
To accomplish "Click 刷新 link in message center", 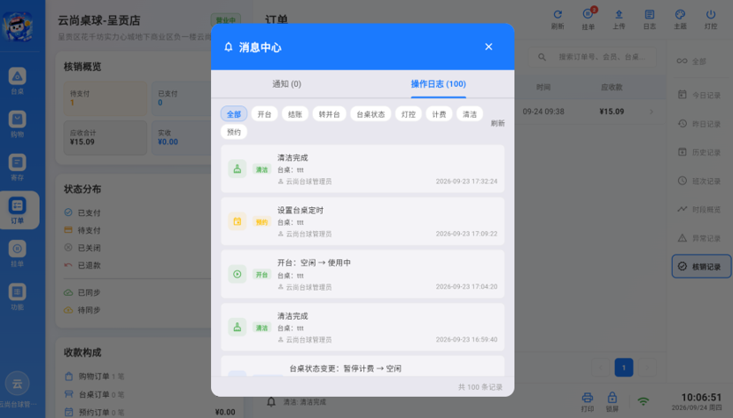I will point(497,123).
